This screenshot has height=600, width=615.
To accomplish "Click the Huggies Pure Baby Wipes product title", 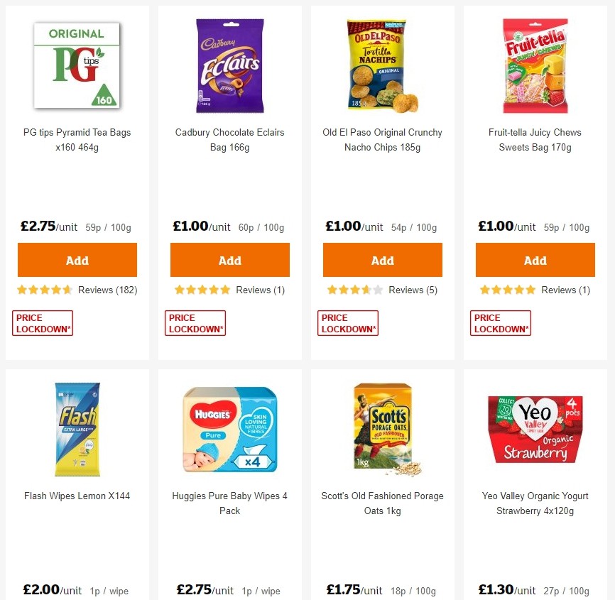I will [229, 503].
